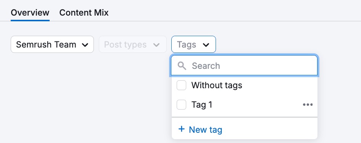Screen dimensions: 361x143
Task: Switch to the Content Mix tab
Action: click(x=84, y=13)
